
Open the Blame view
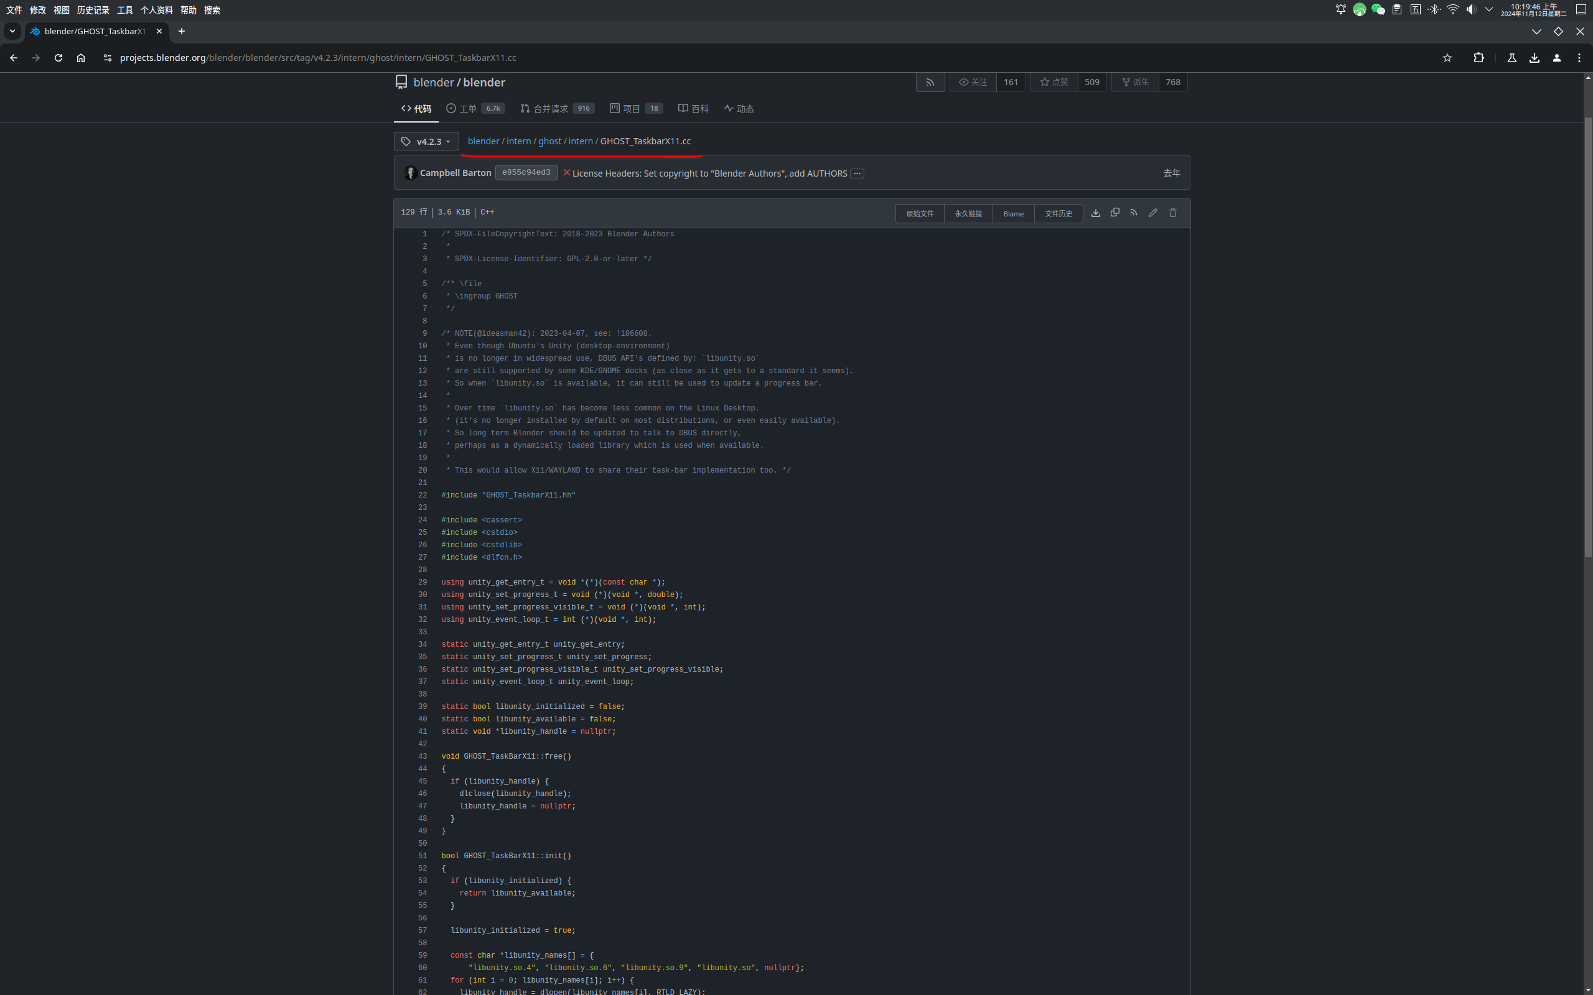(x=1014, y=214)
